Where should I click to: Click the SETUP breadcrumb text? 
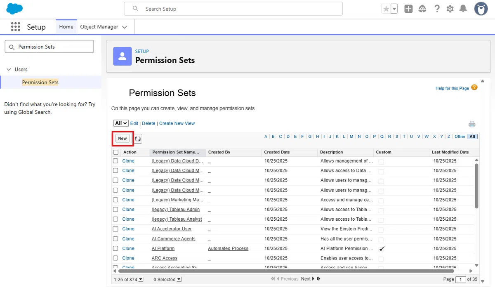pos(142,51)
